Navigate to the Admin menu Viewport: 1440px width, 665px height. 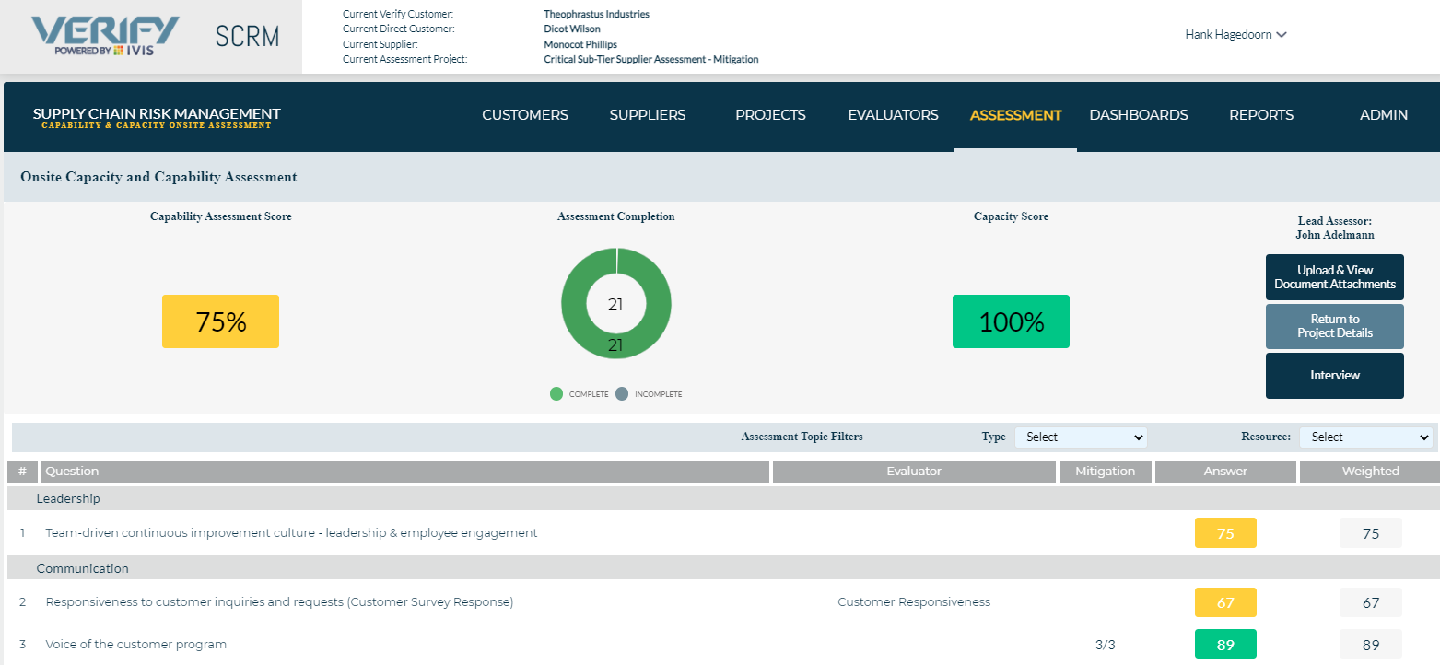[x=1383, y=115]
